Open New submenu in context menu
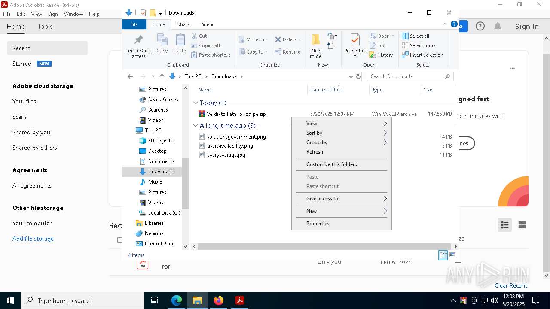 (342, 211)
